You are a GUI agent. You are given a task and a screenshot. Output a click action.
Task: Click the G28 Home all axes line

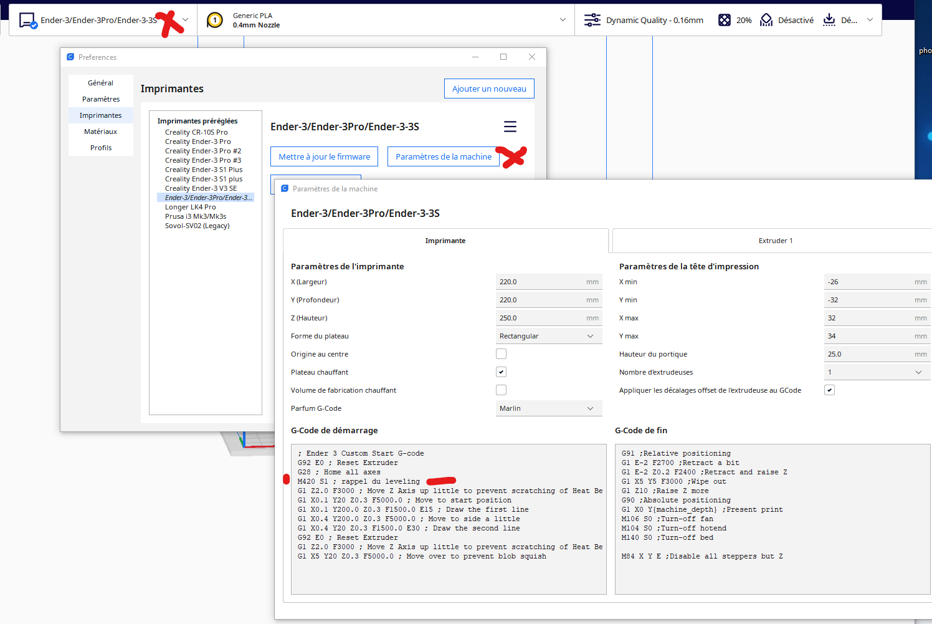pos(339,472)
